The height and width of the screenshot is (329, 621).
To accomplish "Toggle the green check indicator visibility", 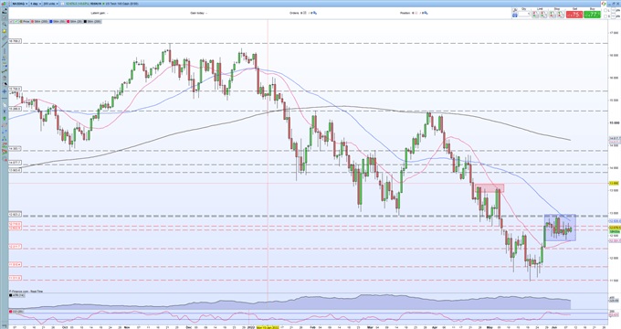I will 16,21.
